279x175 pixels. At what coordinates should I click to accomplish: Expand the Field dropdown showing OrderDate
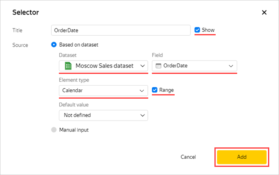194,66
